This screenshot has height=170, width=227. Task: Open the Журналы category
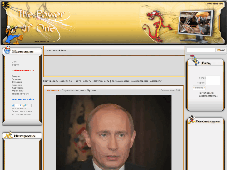pos(17,91)
